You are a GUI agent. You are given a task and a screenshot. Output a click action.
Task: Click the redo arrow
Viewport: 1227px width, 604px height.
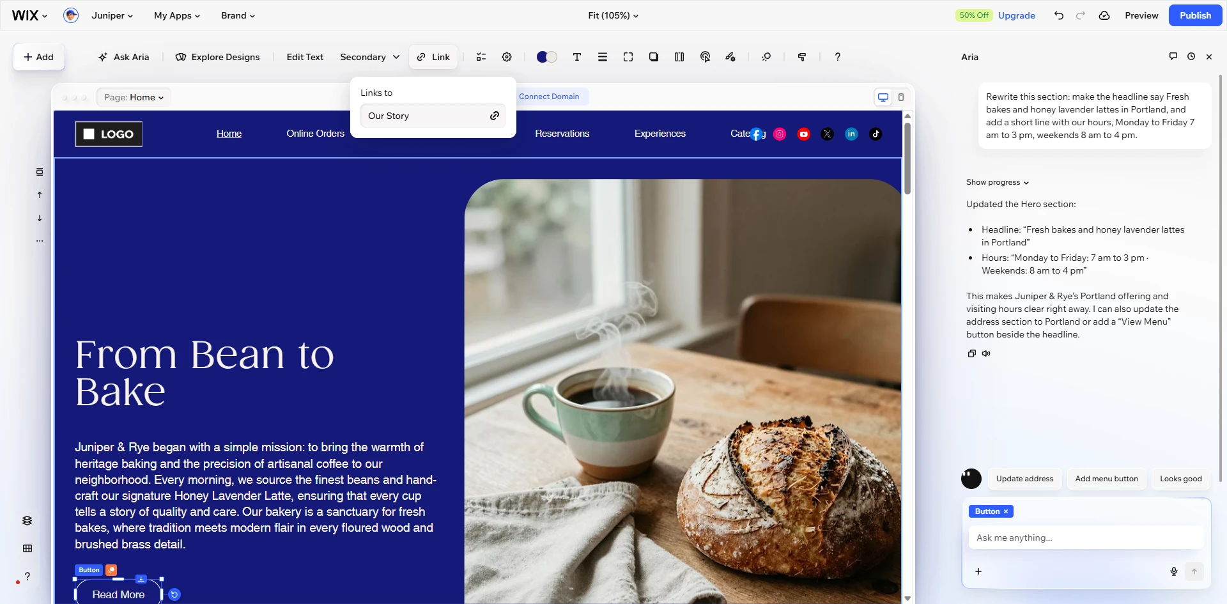[x=1081, y=15]
